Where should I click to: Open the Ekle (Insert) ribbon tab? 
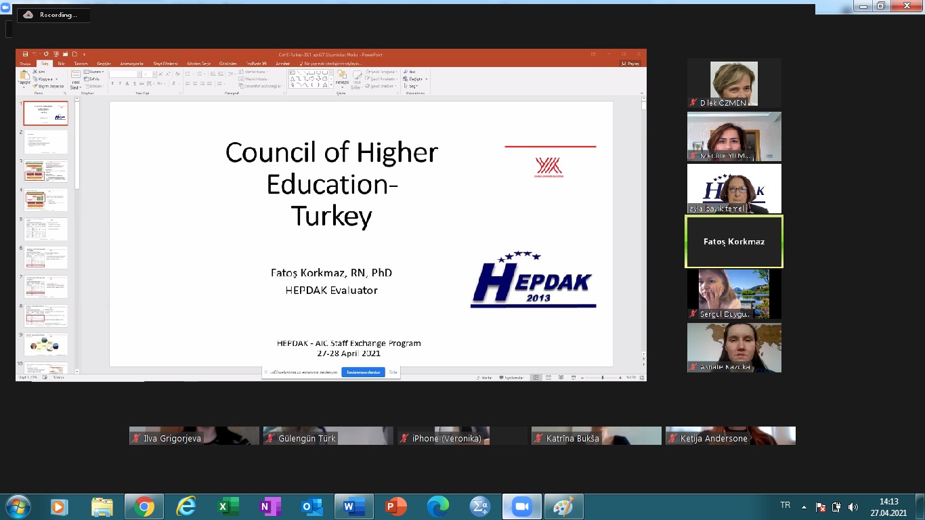point(61,64)
